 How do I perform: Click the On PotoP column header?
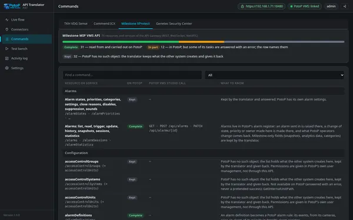[134, 83]
